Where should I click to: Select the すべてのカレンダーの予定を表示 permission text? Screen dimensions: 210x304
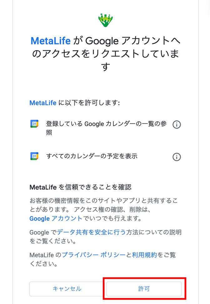(92, 156)
